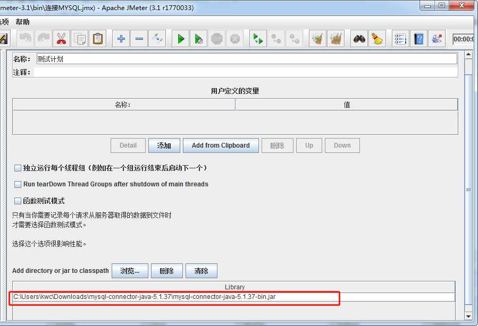Click the 清除 classpath button

click(x=201, y=271)
